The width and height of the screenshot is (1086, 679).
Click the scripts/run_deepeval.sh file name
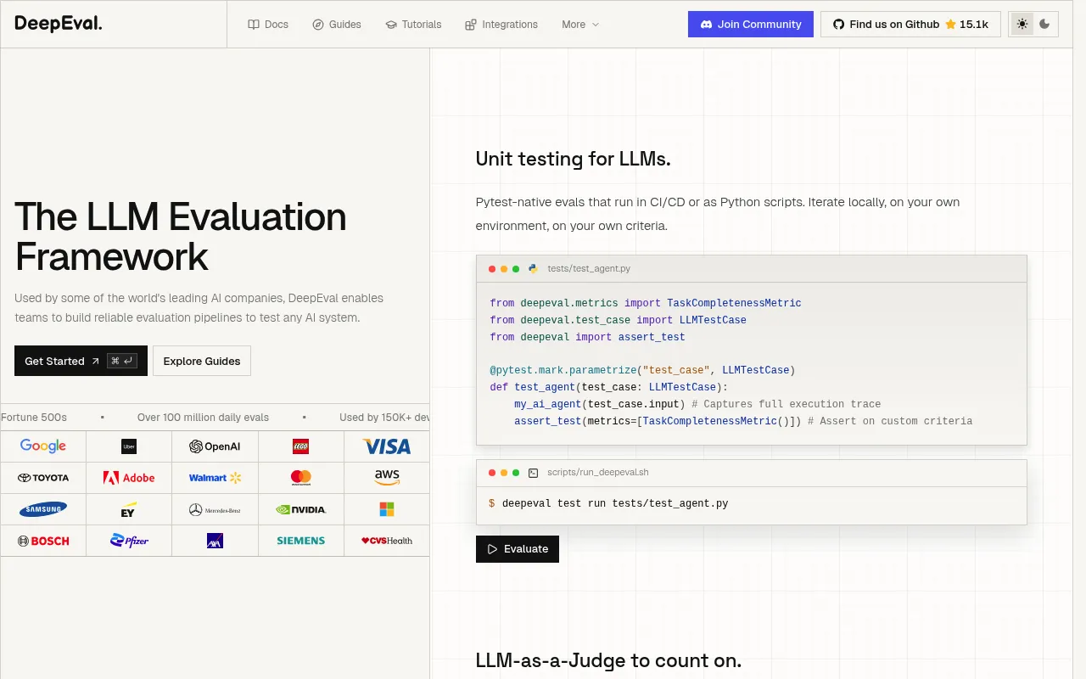pos(598,472)
